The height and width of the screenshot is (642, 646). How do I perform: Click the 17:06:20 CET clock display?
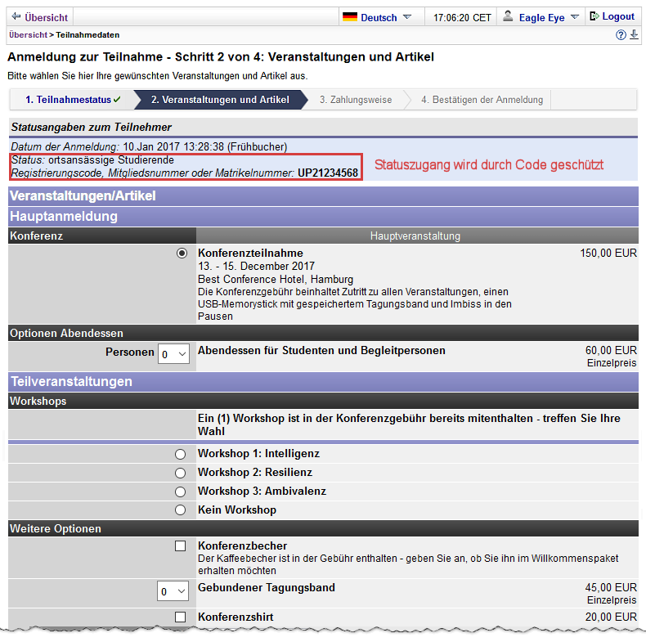462,18
